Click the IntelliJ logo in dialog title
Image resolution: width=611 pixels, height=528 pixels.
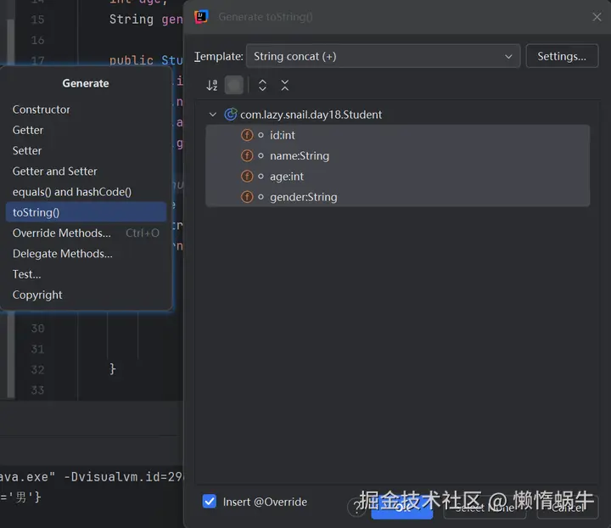click(201, 17)
